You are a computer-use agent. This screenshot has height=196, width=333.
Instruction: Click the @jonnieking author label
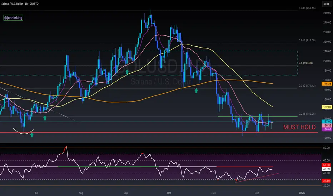tap(14, 17)
